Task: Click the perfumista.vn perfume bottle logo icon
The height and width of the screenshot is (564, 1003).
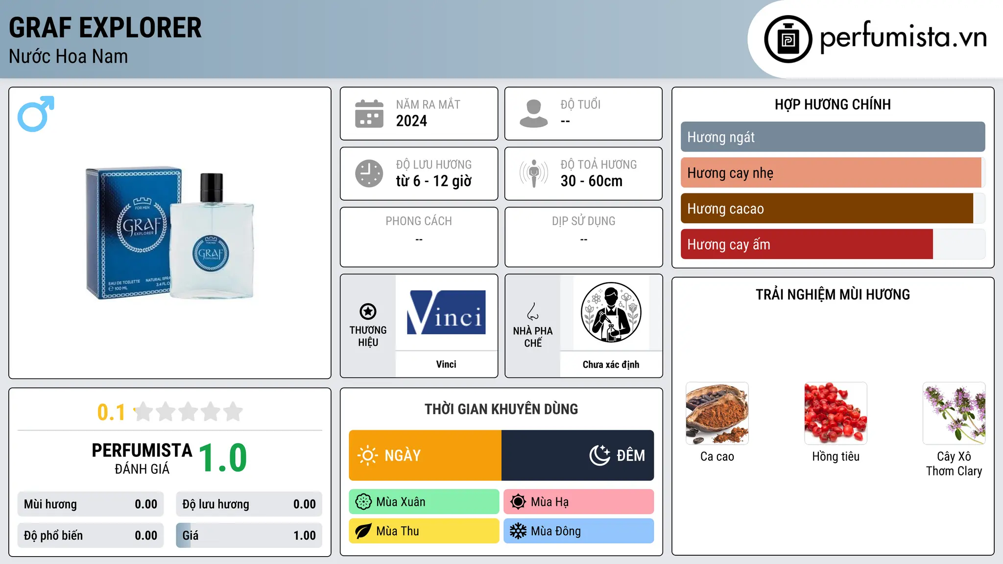Action: (x=788, y=39)
